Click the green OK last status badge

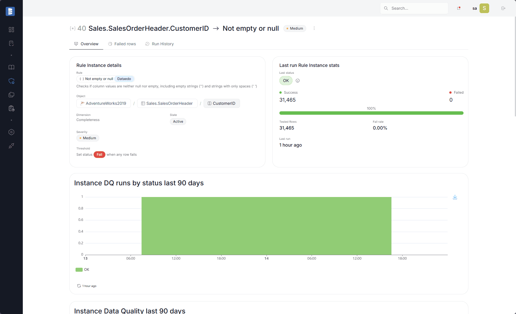point(286,81)
